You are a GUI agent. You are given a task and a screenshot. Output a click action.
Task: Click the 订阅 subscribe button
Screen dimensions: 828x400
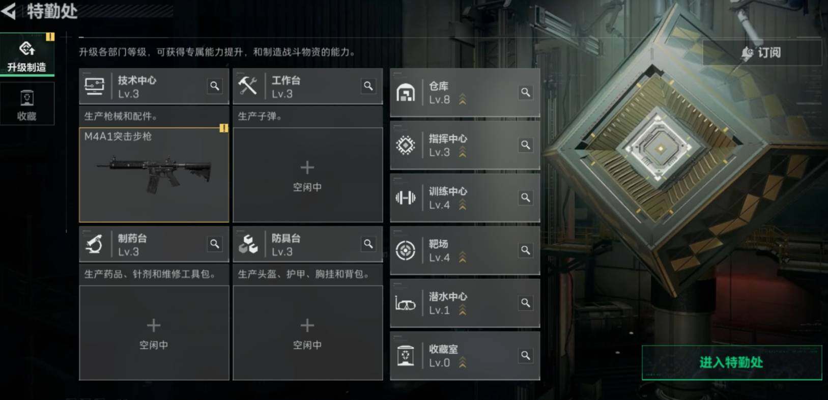(762, 52)
